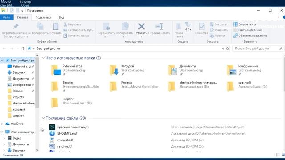
Task: Click the up-arrow navigation button
Action: pyautogui.click(x=23, y=48)
